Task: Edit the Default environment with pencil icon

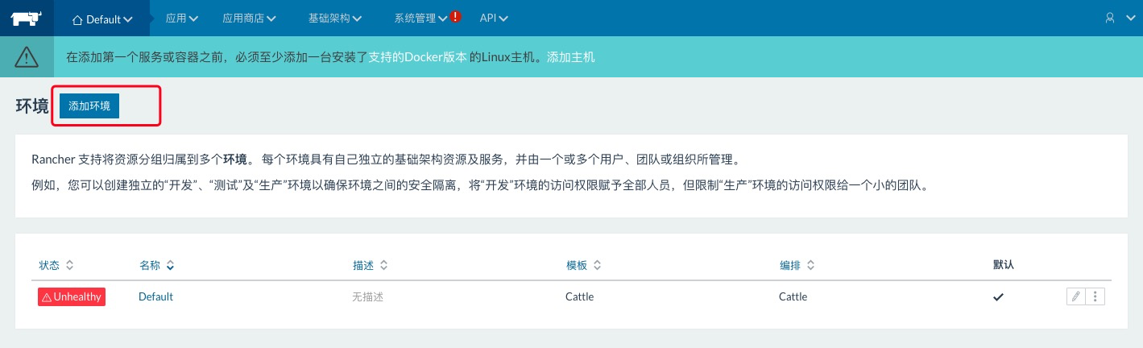Action: [1075, 296]
